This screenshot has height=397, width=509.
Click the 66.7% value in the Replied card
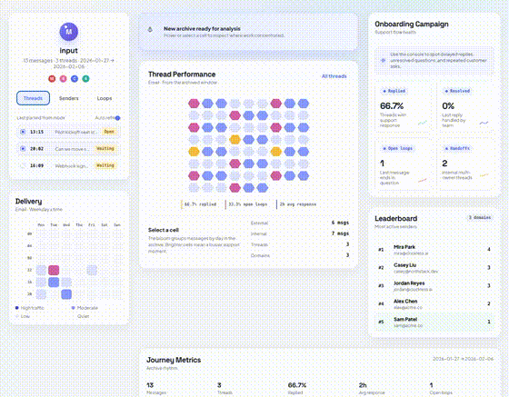[x=392, y=105]
